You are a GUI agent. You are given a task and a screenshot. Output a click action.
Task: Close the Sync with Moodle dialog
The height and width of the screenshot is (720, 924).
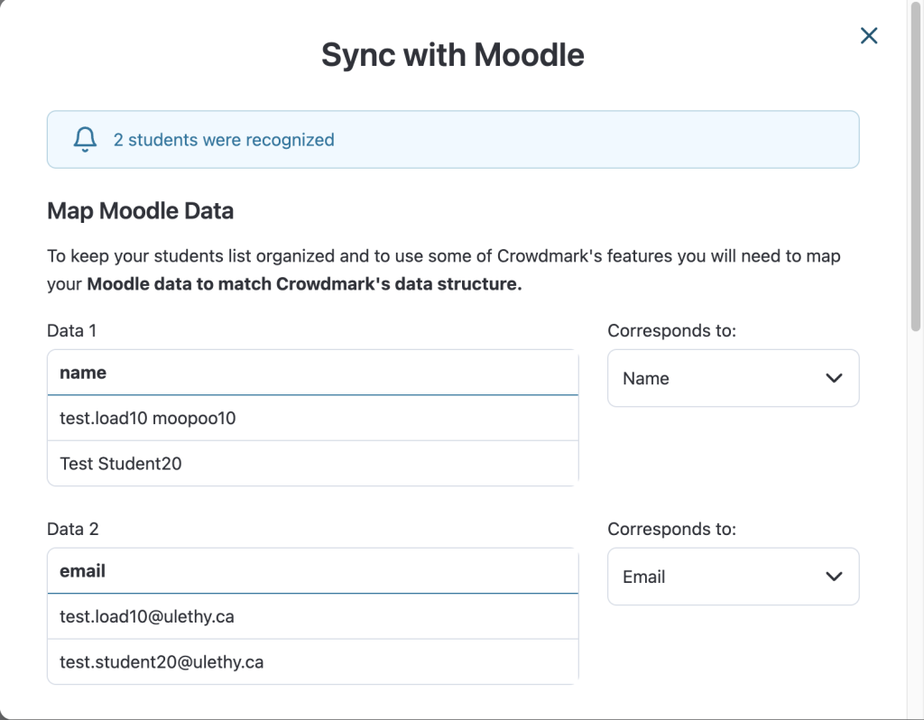pos(869,36)
